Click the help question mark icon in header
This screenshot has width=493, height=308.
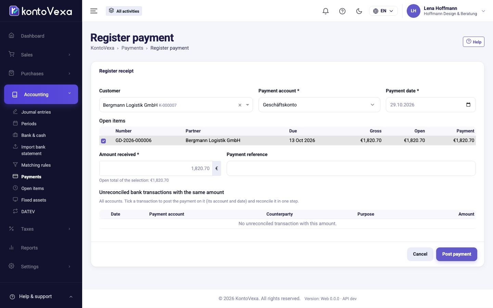(x=342, y=11)
